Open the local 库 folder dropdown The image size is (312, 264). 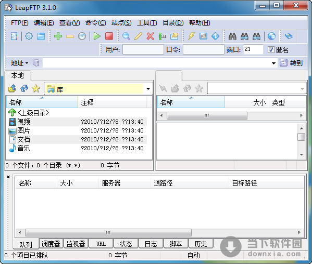(x=148, y=89)
